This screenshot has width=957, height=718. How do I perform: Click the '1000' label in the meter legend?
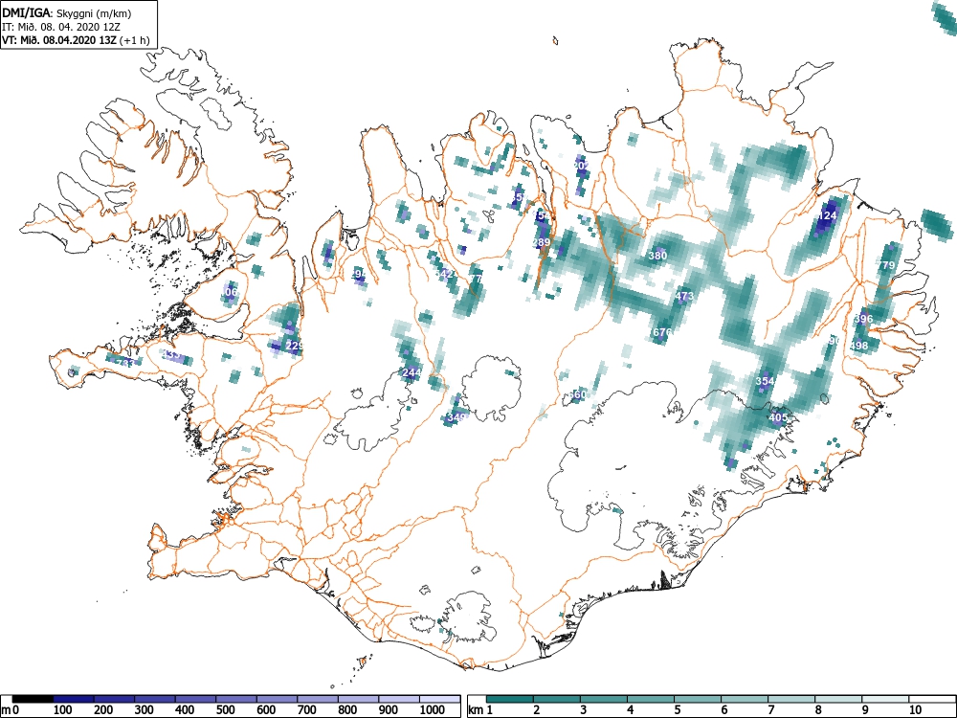[x=433, y=710]
